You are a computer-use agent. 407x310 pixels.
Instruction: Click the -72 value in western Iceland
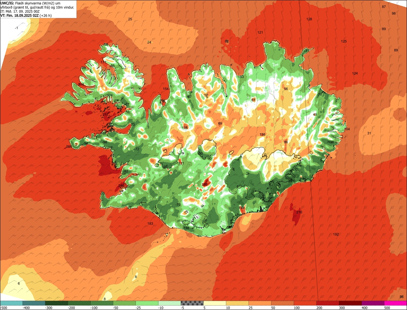137,149
